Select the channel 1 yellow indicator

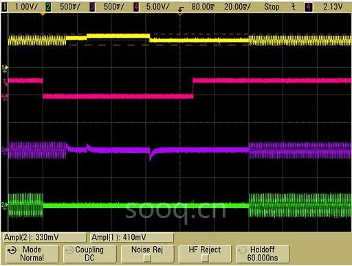coord(4,7)
